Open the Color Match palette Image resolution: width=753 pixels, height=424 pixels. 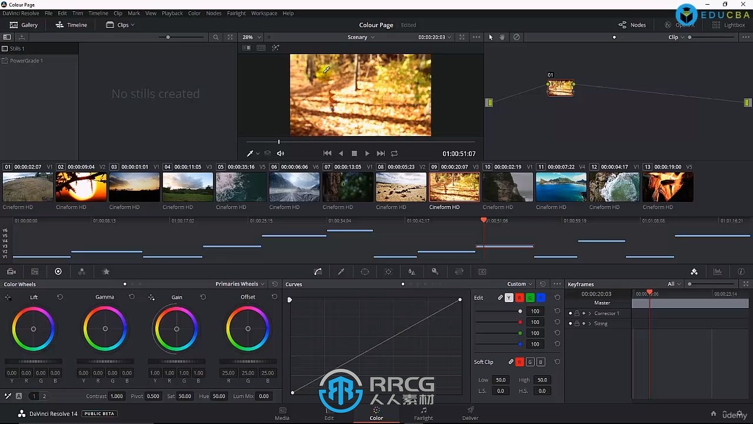coord(35,271)
